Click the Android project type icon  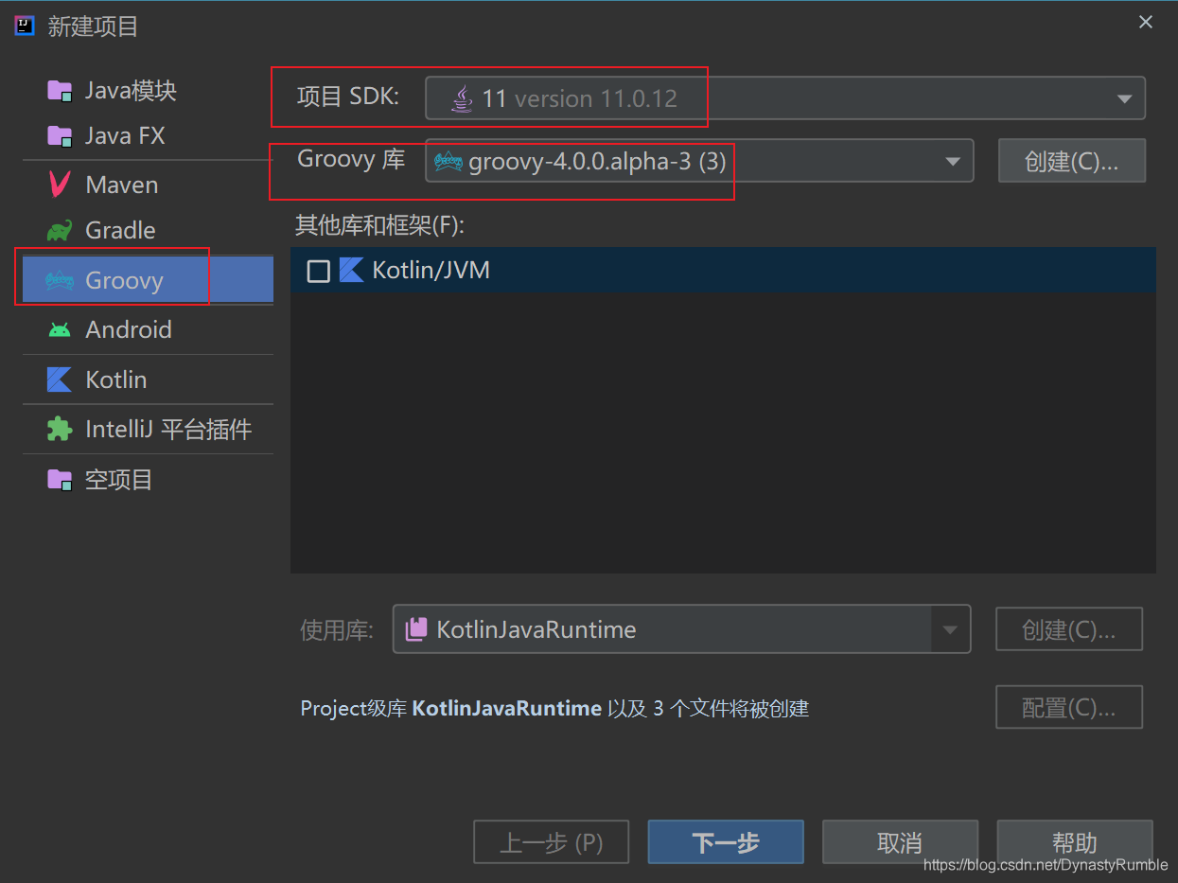coord(59,329)
